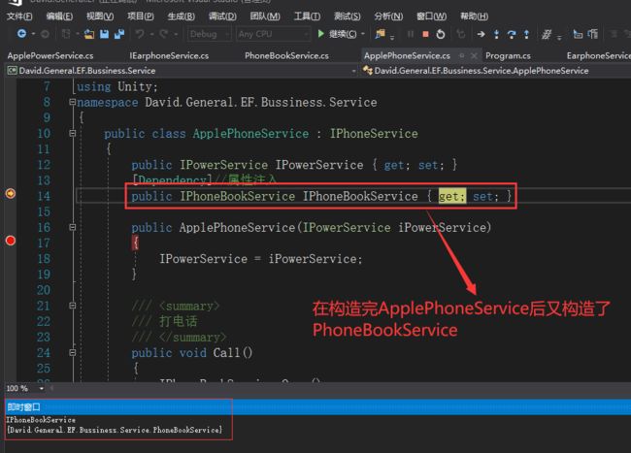The image size is (631, 453).
Task: Close the ApplePhoneService.cs tab
Action: pos(474,55)
